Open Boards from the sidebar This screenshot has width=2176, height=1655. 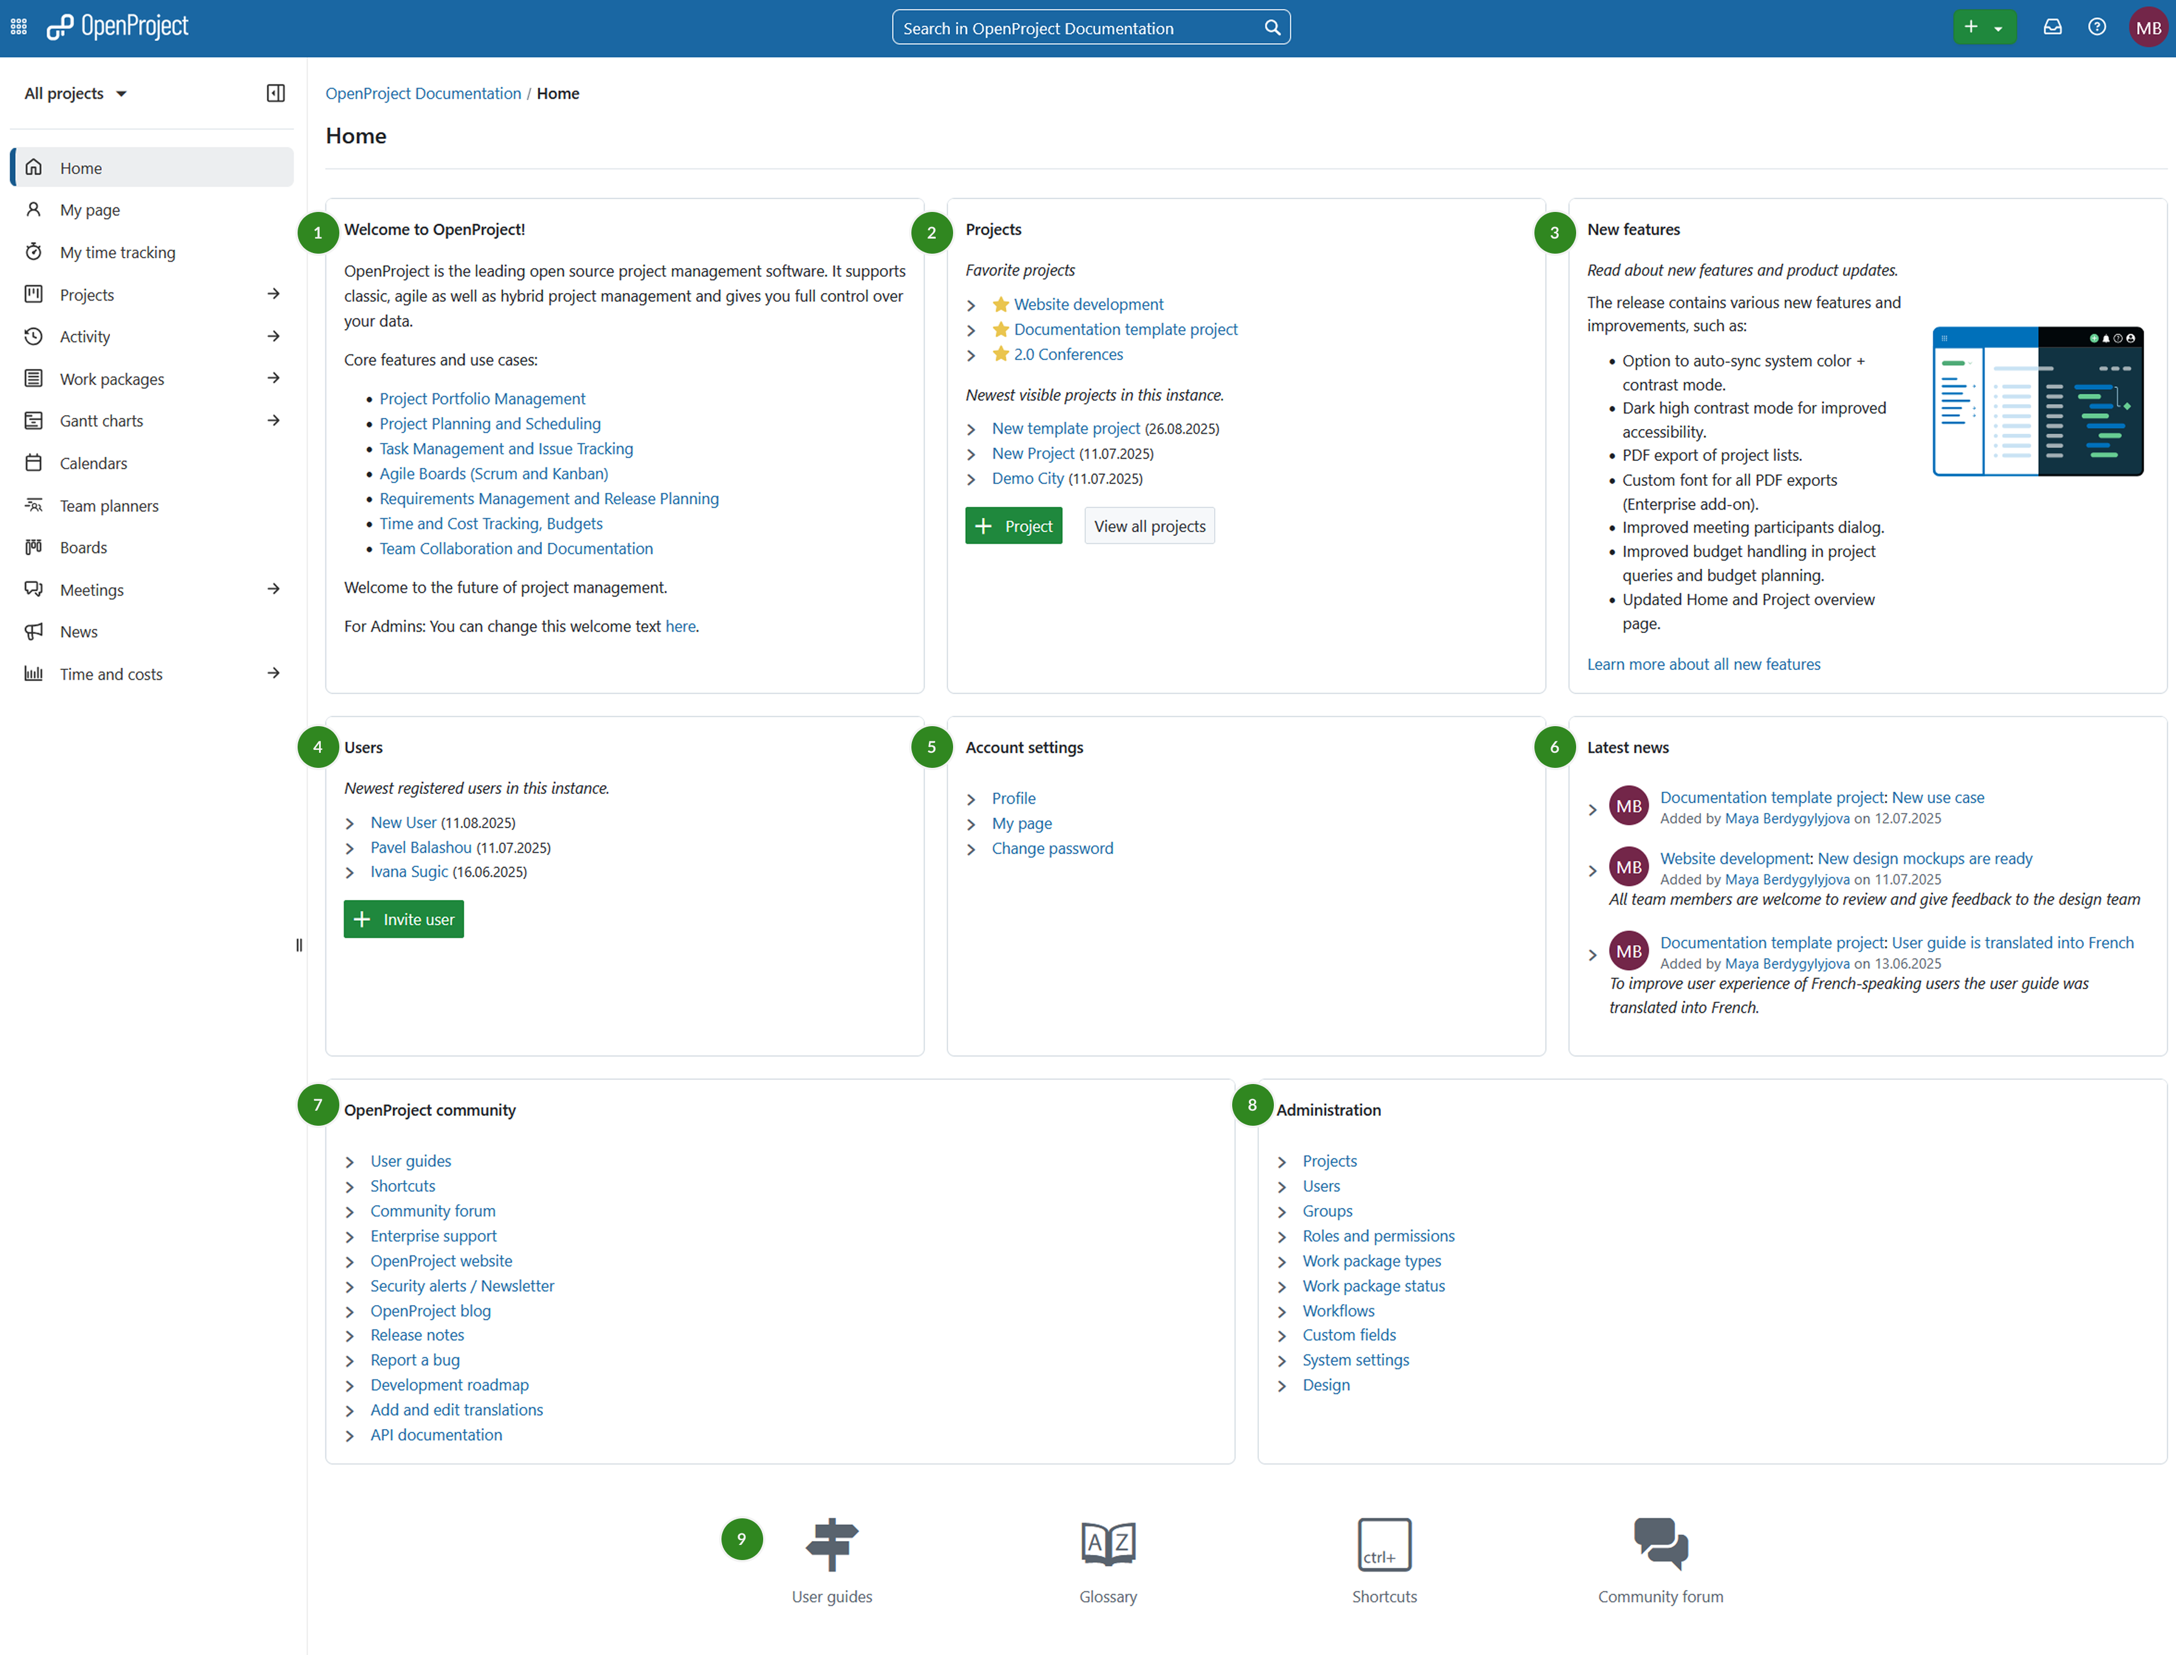[x=83, y=547]
